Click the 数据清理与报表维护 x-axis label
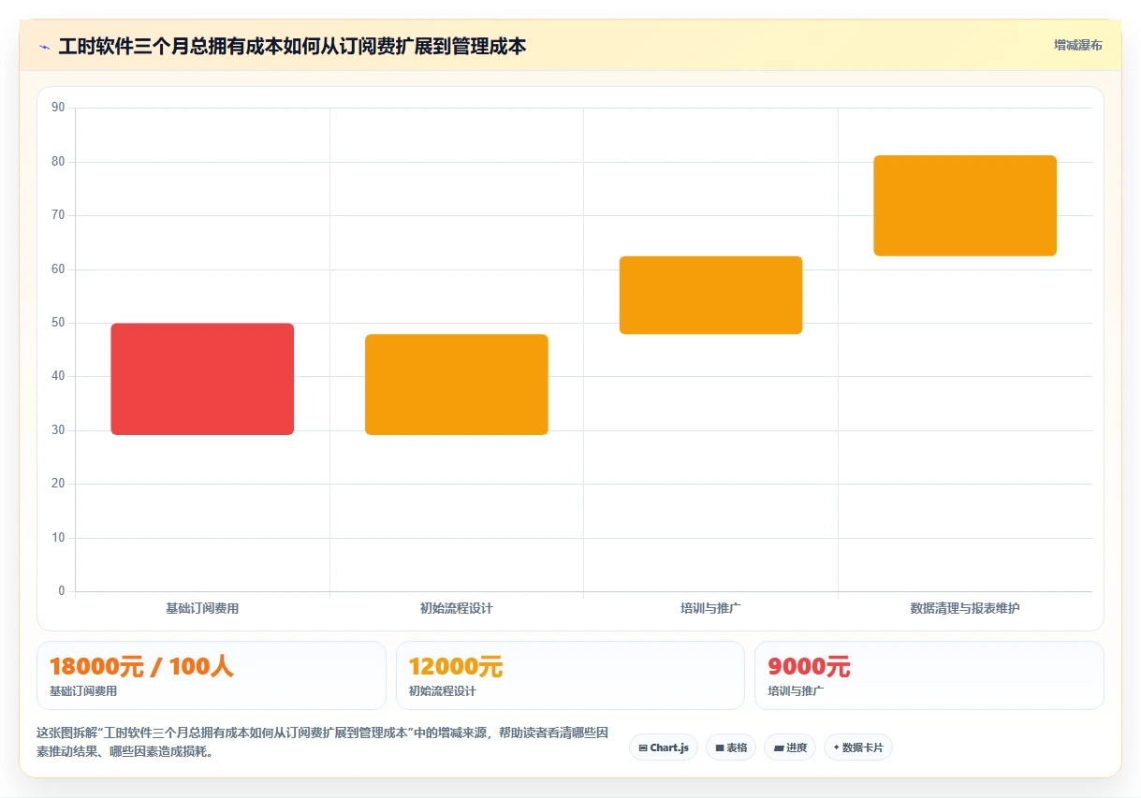The width and height of the screenshot is (1141, 798). [965, 608]
